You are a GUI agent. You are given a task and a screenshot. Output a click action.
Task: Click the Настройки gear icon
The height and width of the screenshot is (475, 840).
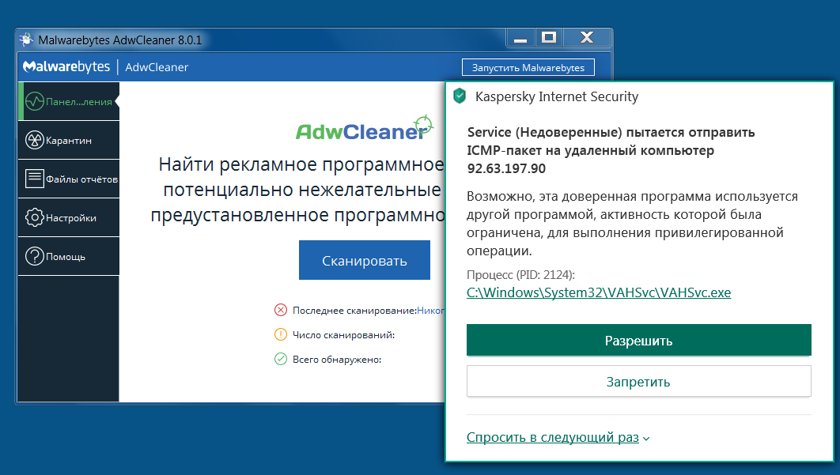tap(35, 217)
